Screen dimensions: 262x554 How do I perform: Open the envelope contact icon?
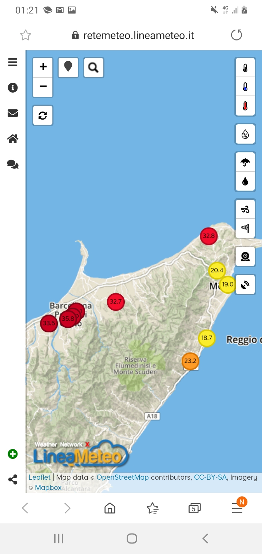tap(13, 113)
